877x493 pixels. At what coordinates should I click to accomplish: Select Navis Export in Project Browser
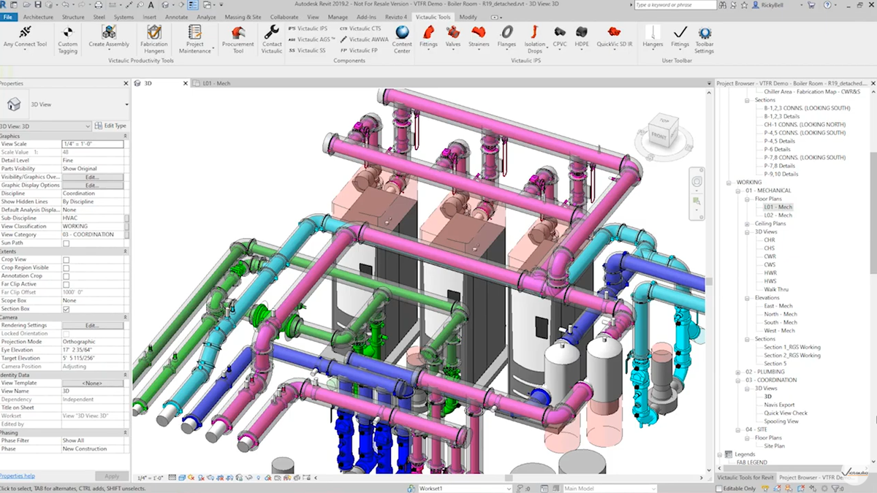point(779,405)
